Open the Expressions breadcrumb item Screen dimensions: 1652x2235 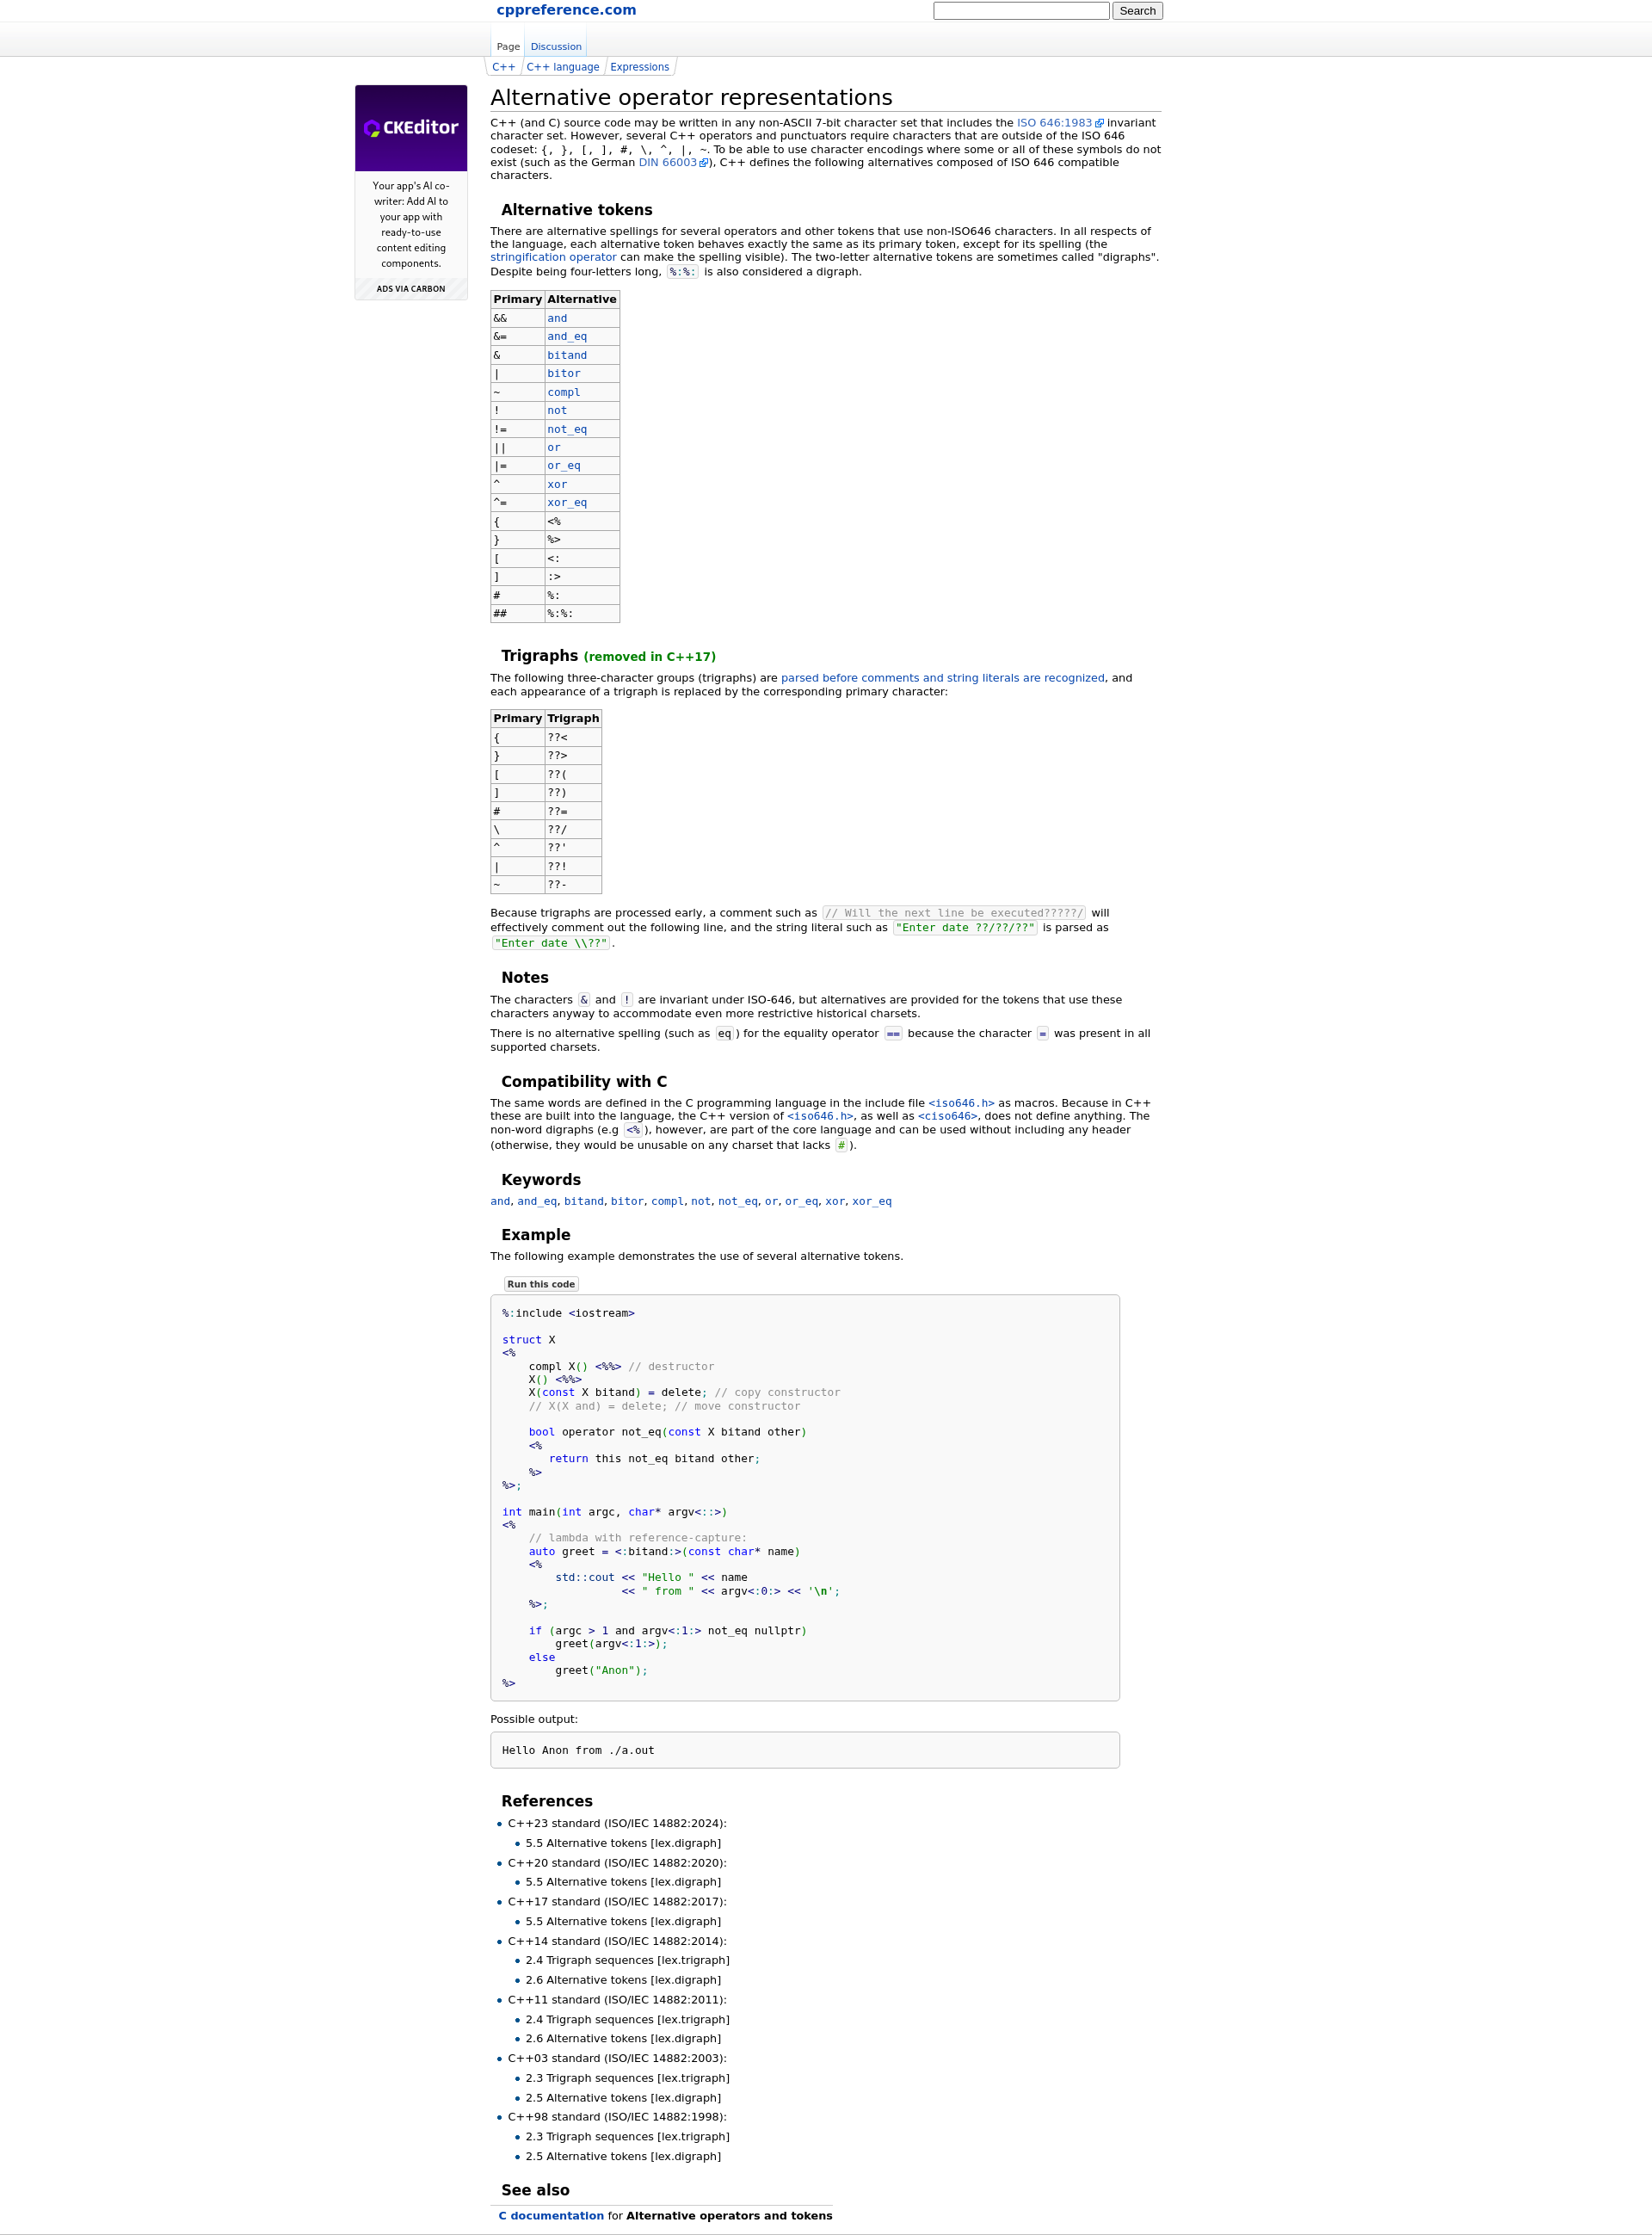[639, 67]
